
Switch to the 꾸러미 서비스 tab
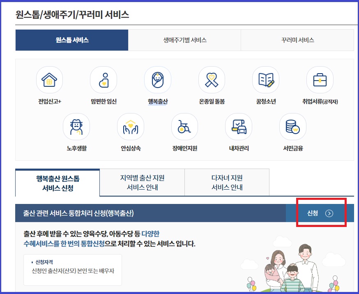(297, 40)
